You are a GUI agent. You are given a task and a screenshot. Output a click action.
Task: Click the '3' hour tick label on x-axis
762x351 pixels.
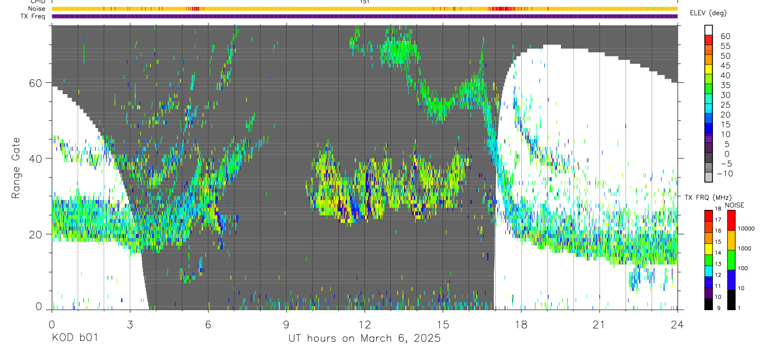130,324
